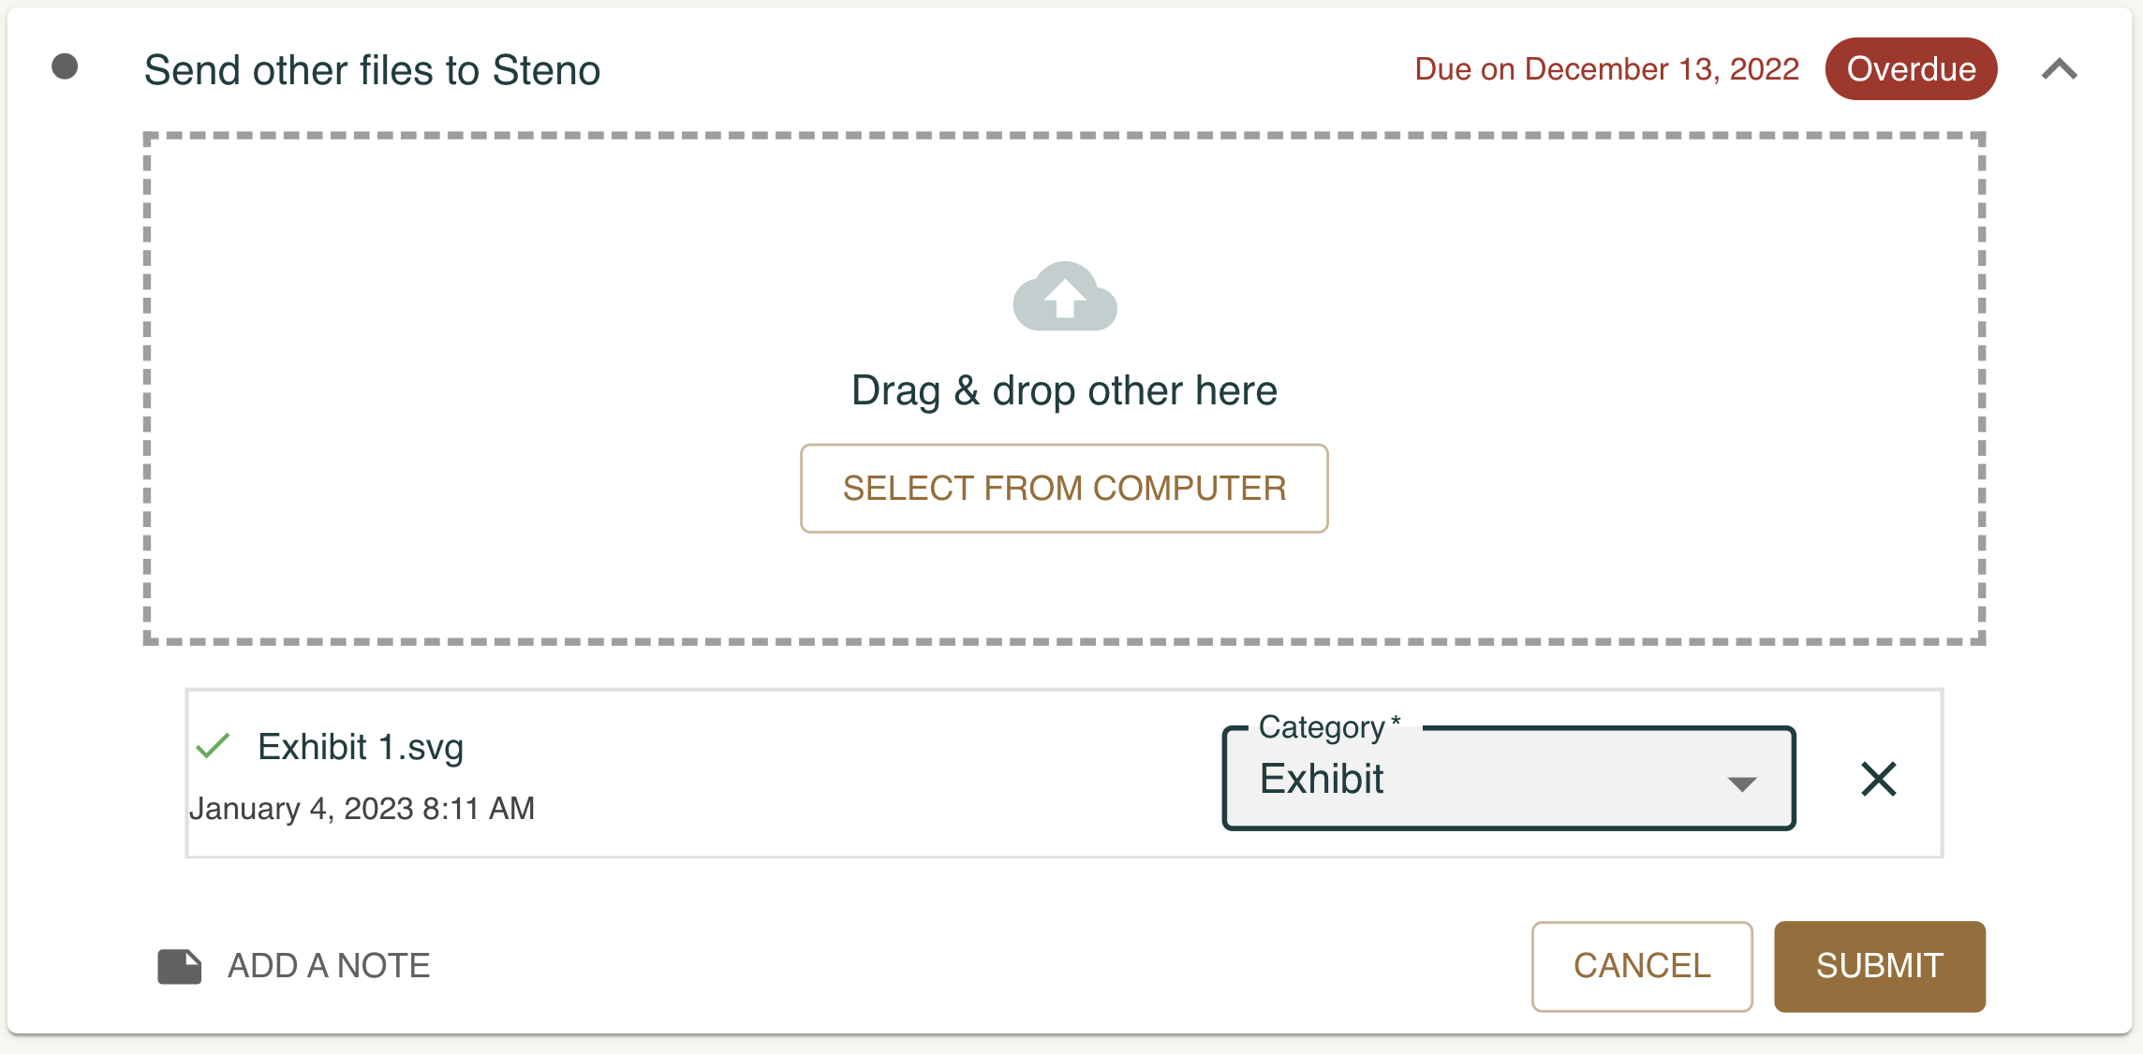Viewport: 2143px width, 1054px height.
Task: Click the cloud upload icon
Action: coord(1065,296)
